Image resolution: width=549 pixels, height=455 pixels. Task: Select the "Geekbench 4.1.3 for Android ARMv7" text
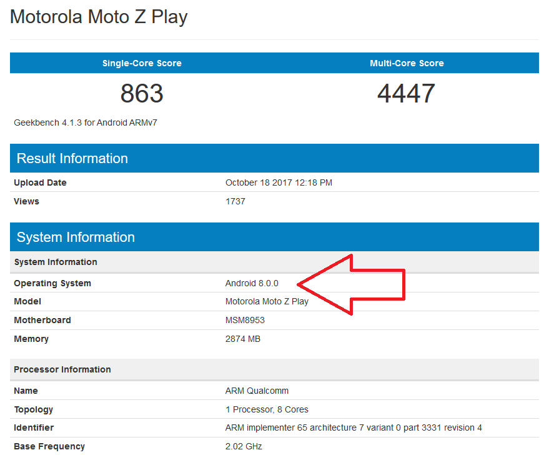tap(86, 122)
